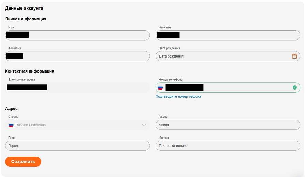Click the Данные аккаунта title
305x177 pixels.
coord(24,8)
